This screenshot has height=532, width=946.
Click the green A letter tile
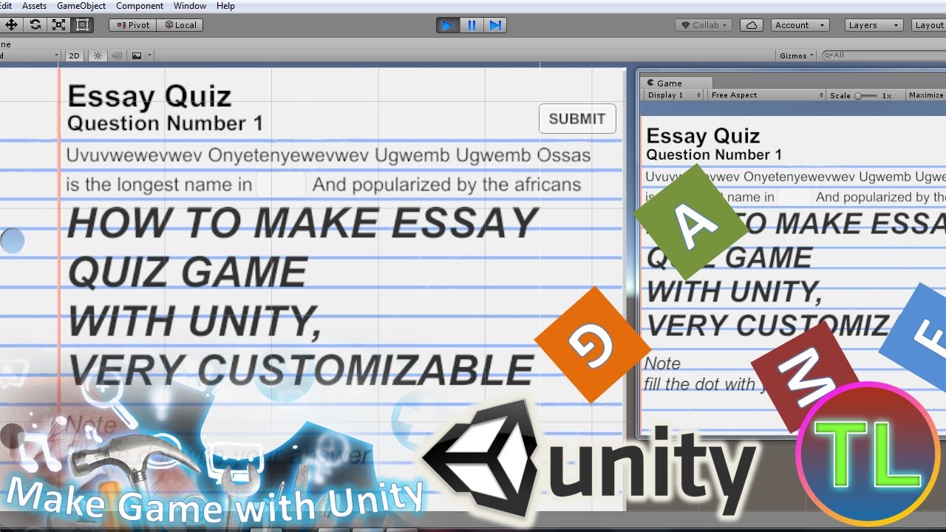click(x=691, y=222)
